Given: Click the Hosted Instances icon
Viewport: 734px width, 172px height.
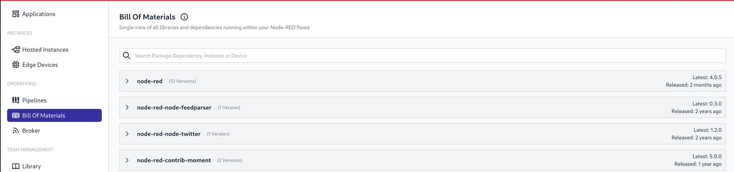Looking at the screenshot, I should (x=16, y=50).
